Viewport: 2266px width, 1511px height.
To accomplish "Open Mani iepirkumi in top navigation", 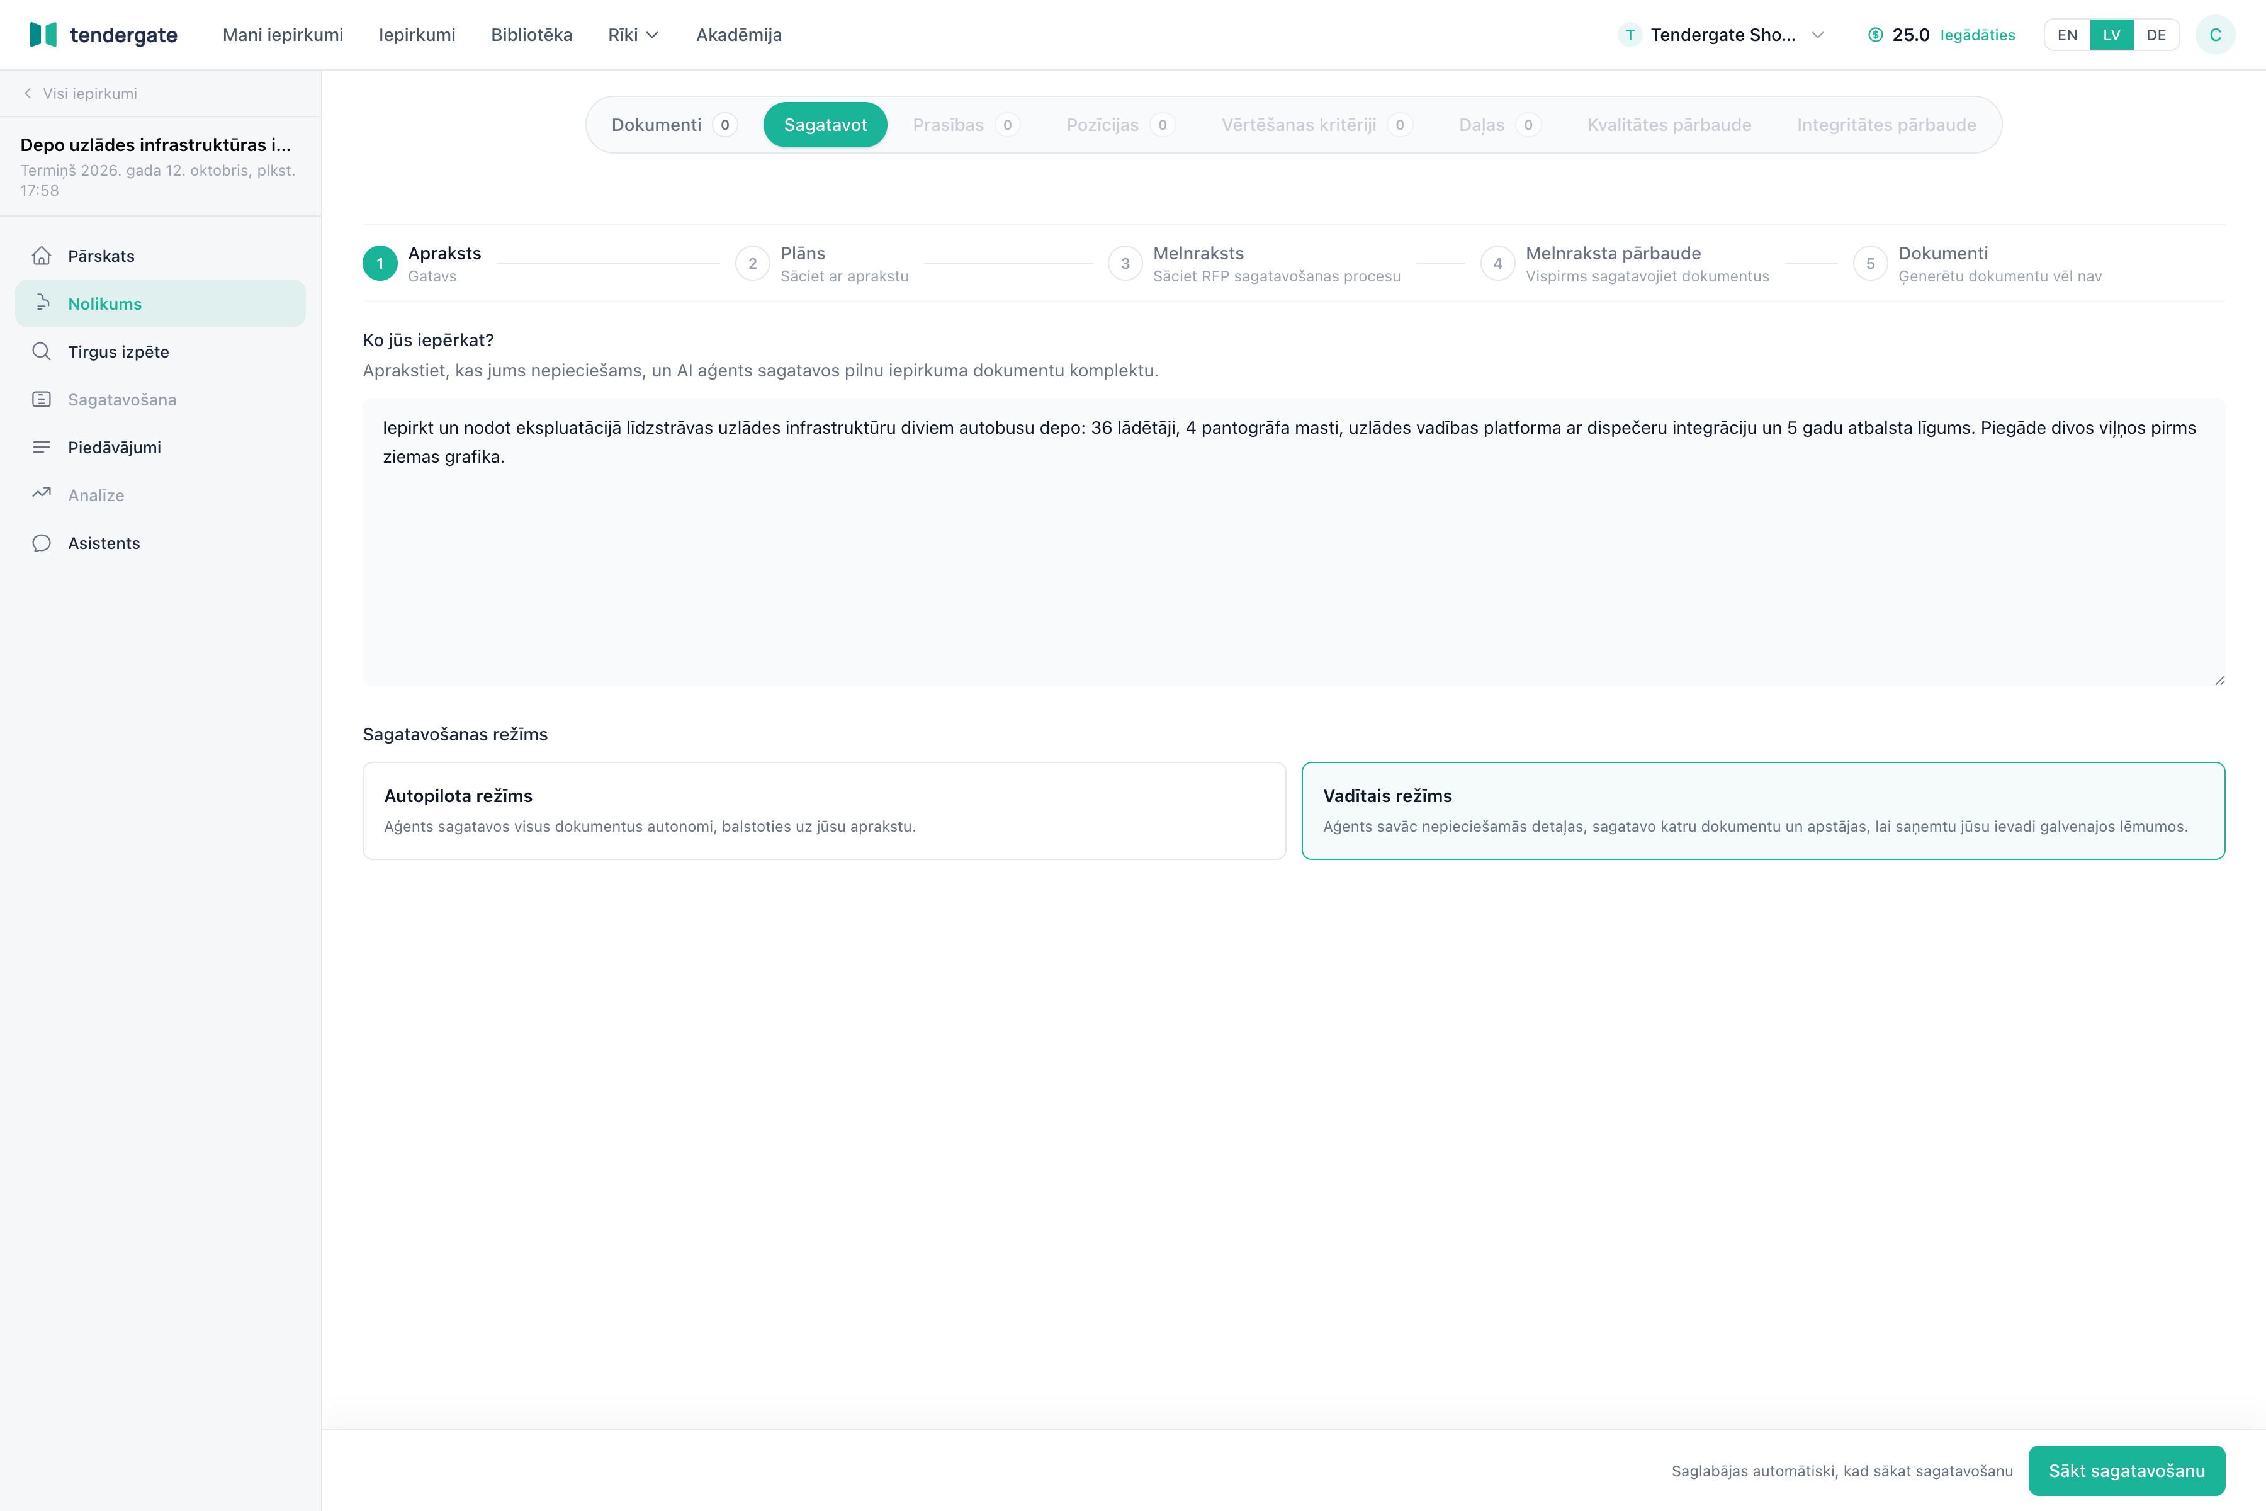I will tap(282, 35).
